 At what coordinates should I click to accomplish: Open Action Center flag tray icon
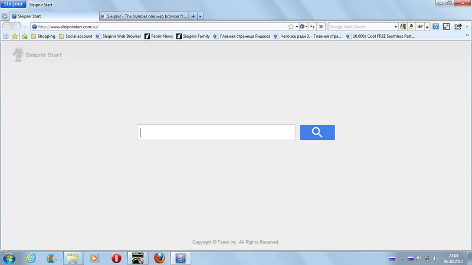click(418, 259)
